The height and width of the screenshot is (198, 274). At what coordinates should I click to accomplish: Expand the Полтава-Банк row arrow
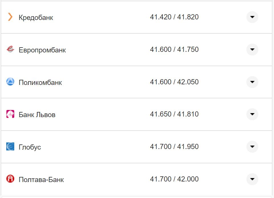click(252, 179)
